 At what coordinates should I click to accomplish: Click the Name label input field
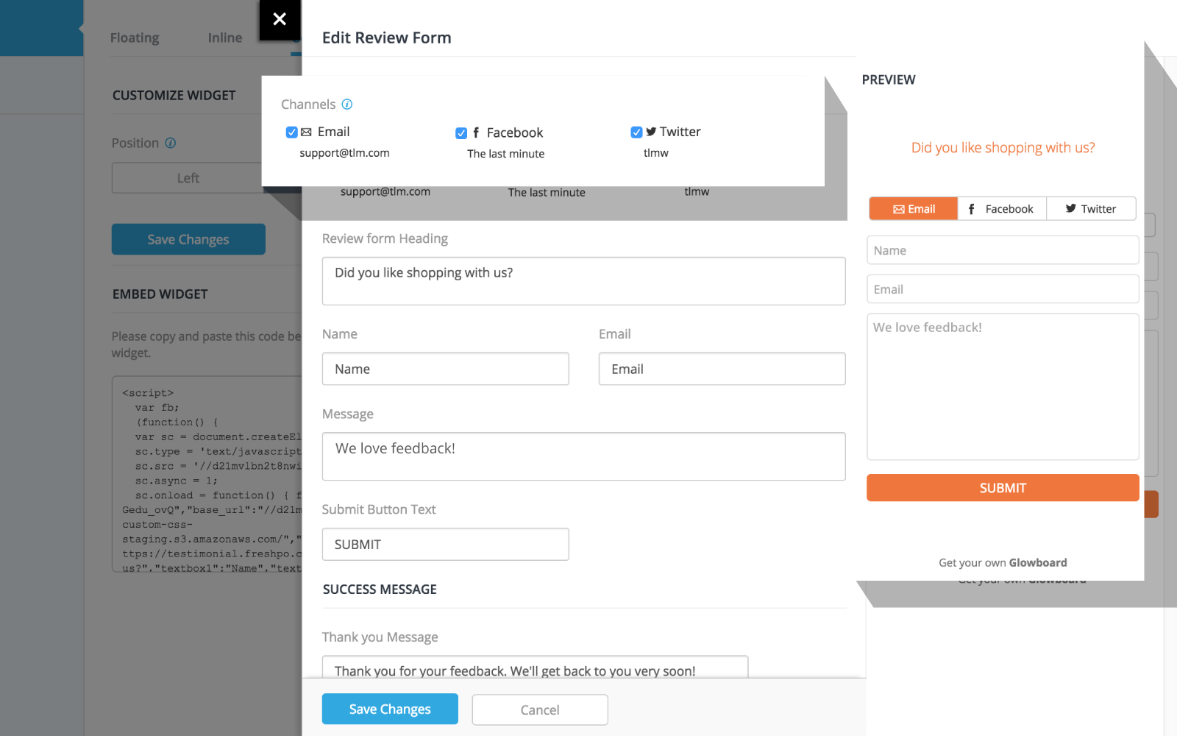coord(445,369)
